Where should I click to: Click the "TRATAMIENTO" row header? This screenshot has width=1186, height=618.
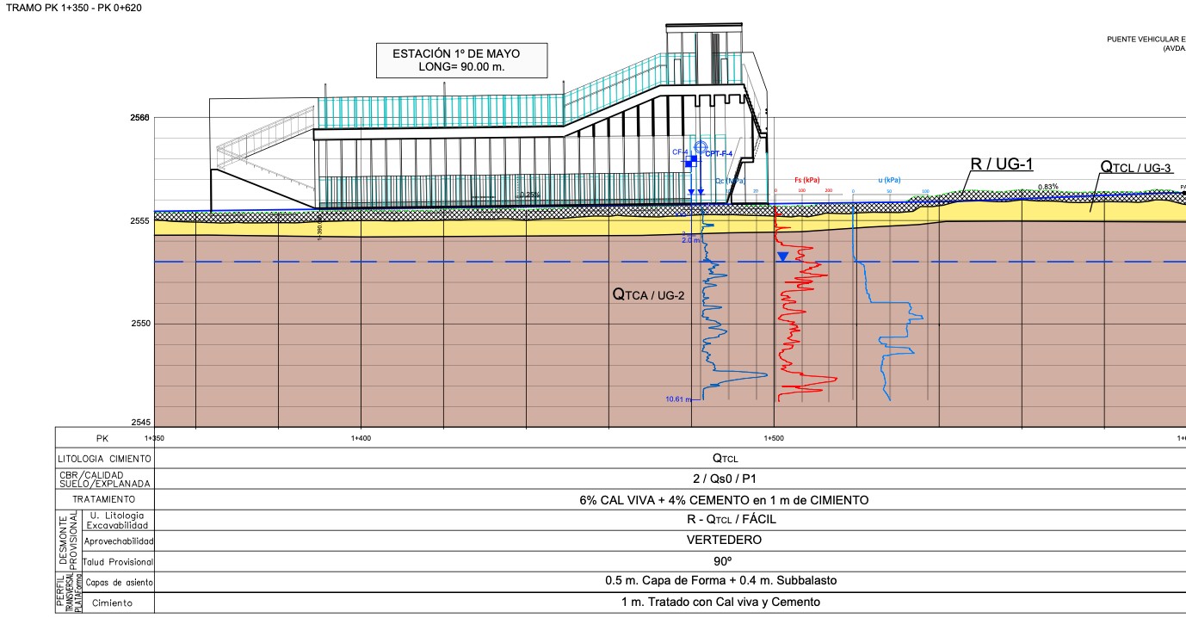tap(102, 499)
